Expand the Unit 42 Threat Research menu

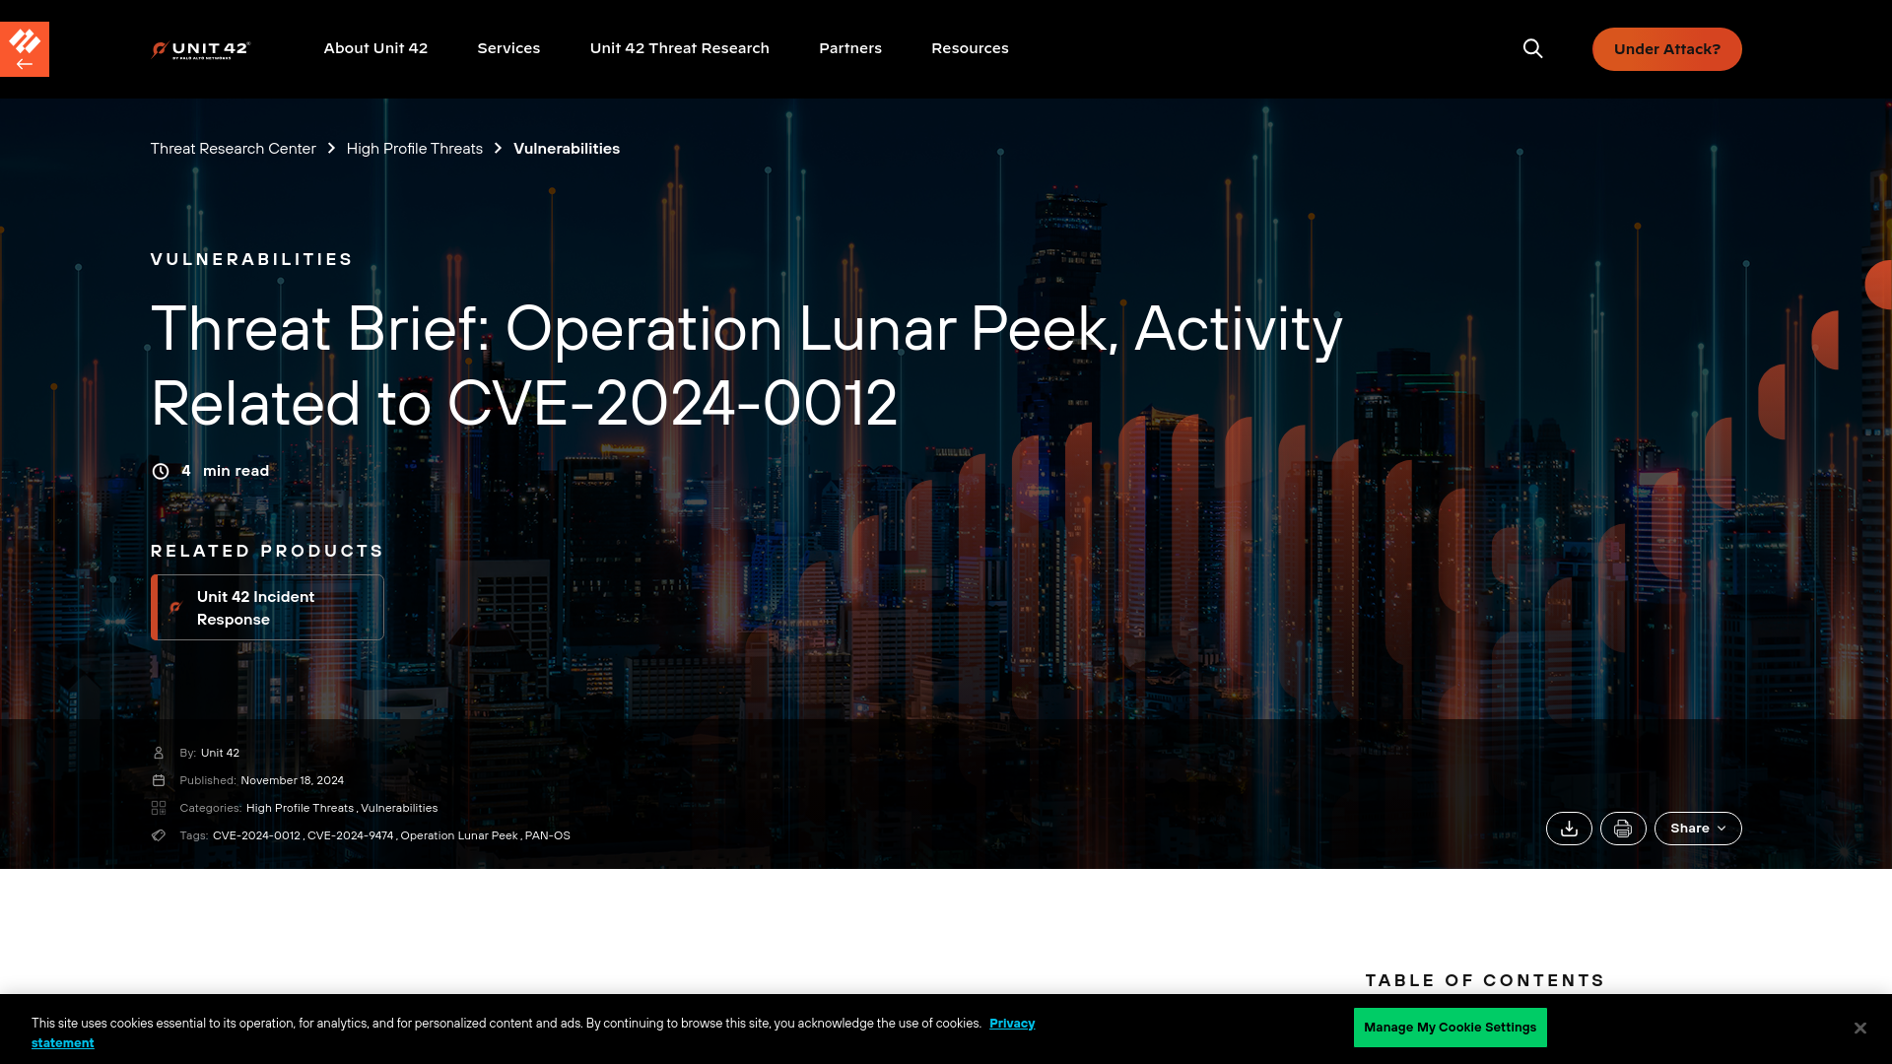pos(680,48)
